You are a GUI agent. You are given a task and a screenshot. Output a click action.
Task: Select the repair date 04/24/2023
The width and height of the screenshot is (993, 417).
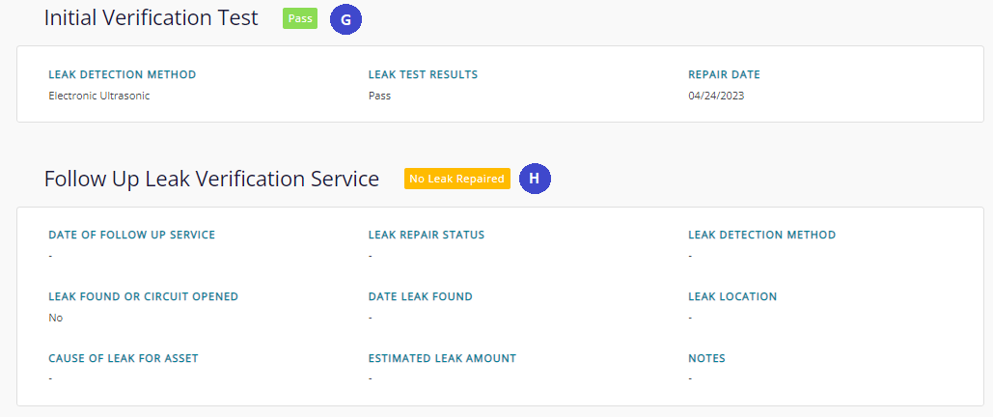coord(716,97)
